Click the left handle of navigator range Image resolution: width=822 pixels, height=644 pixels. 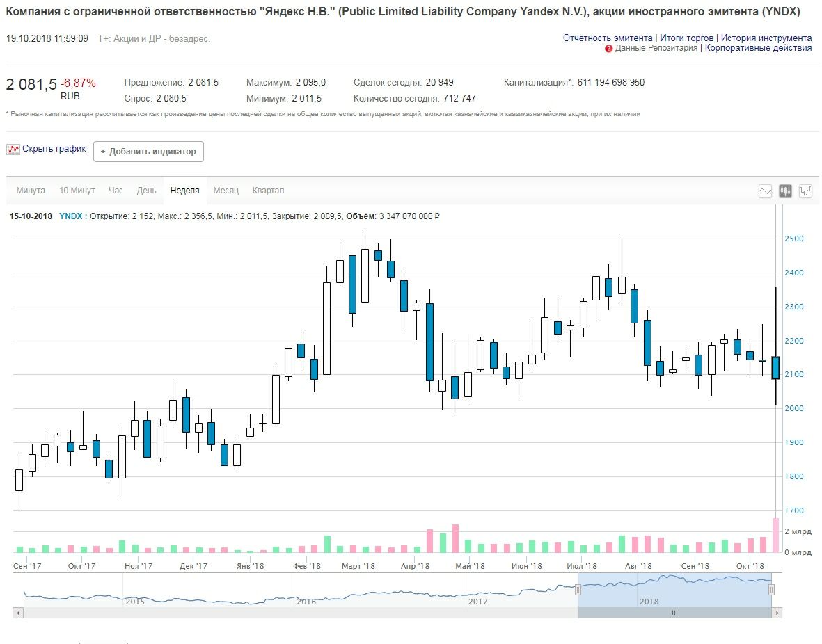[x=578, y=590]
